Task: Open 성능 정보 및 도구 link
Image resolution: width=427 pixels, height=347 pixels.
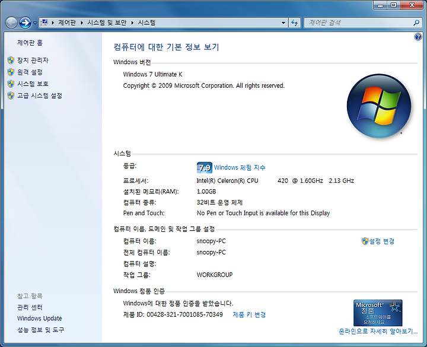Action: pos(40,330)
